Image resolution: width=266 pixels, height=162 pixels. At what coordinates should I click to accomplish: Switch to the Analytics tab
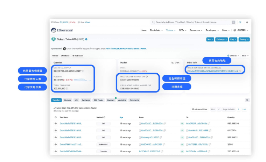[x=122, y=100]
